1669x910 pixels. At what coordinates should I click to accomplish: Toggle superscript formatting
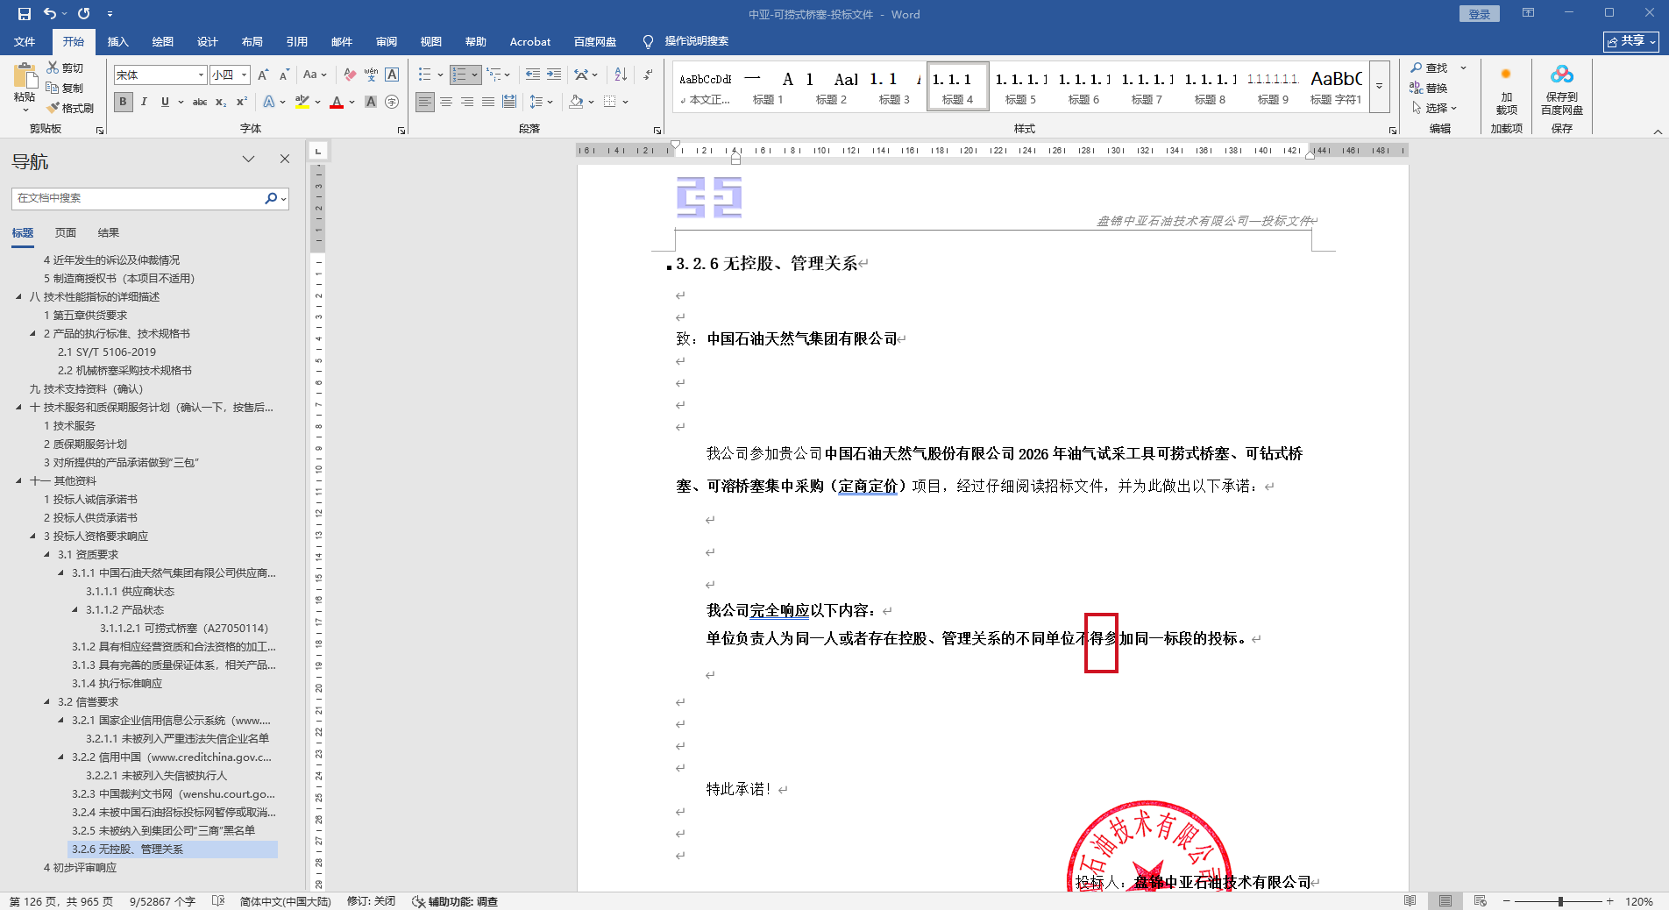[242, 102]
